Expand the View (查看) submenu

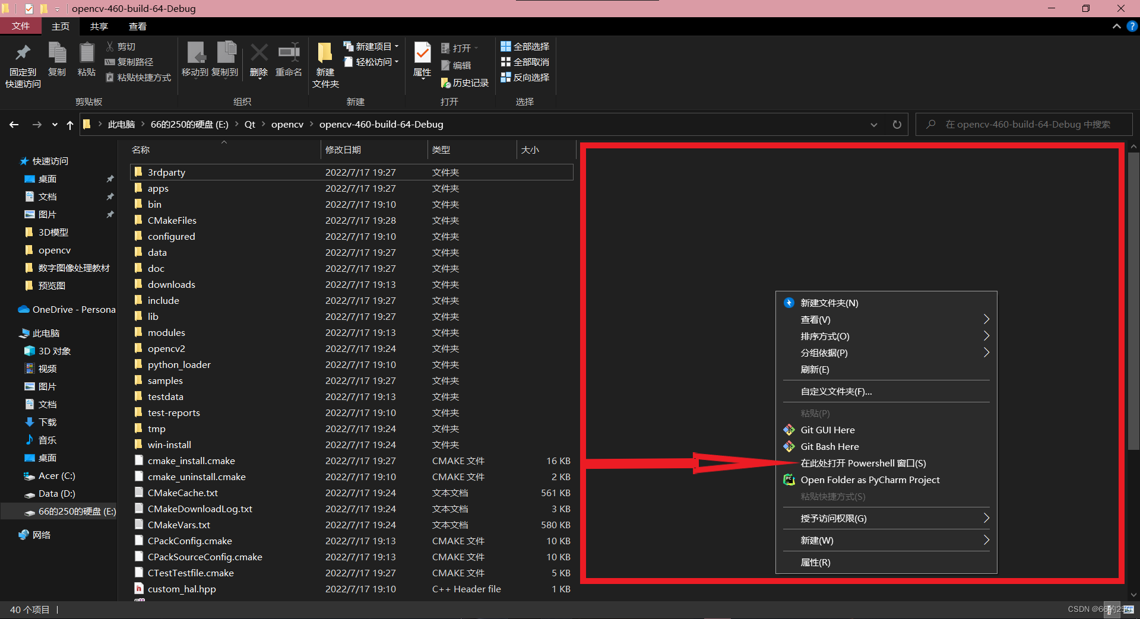pyautogui.click(x=886, y=319)
